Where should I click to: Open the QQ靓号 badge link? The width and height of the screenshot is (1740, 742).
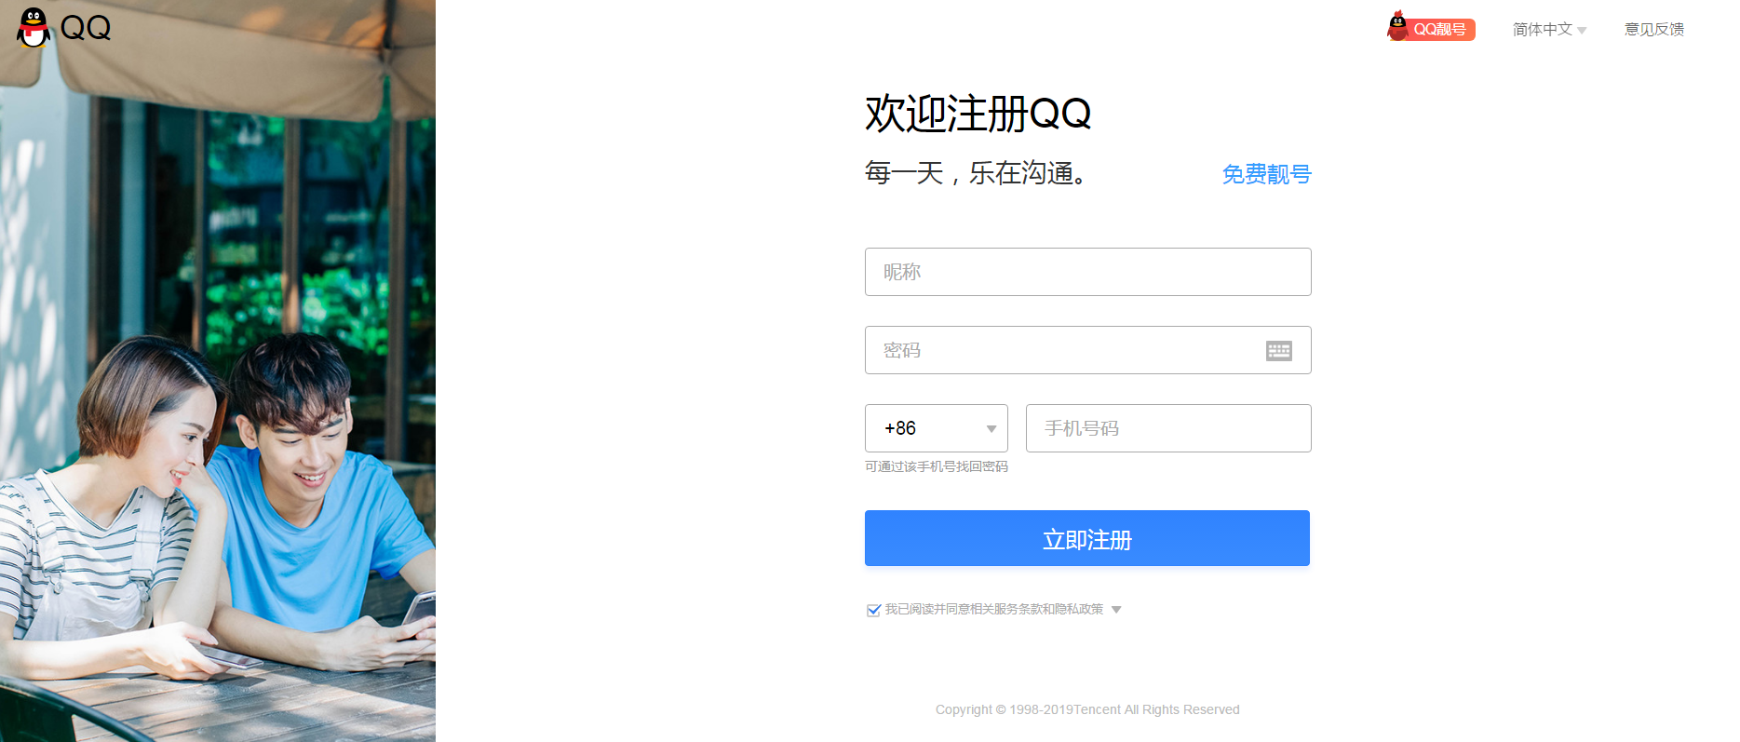tap(1431, 27)
